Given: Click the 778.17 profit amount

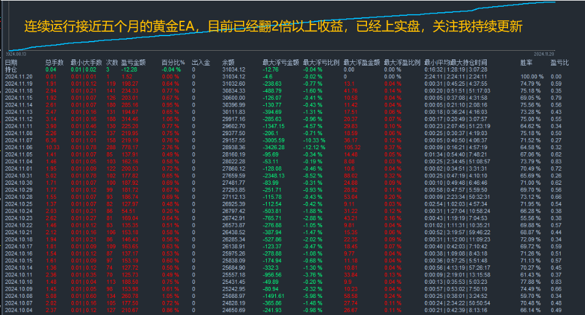Looking at the screenshot, I should (x=130, y=147).
